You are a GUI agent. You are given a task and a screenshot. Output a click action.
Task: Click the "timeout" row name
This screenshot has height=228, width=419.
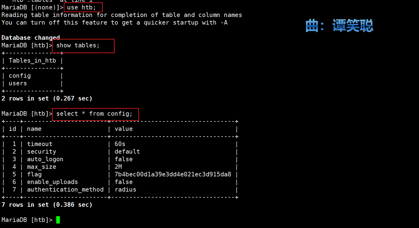(39, 144)
